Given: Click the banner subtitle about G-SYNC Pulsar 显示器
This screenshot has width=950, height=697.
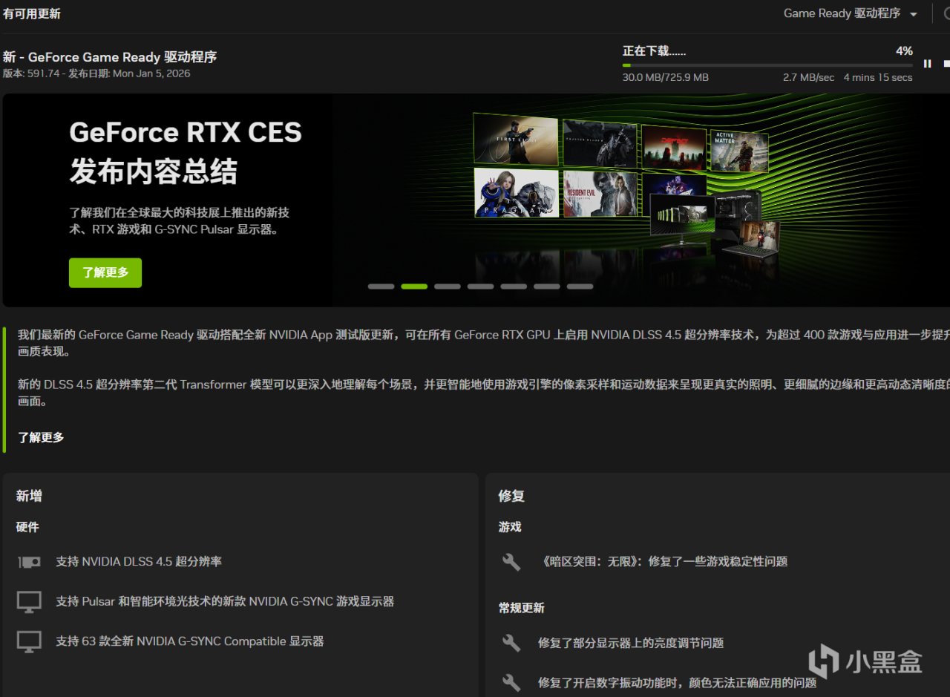Looking at the screenshot, I should [179, 221].
